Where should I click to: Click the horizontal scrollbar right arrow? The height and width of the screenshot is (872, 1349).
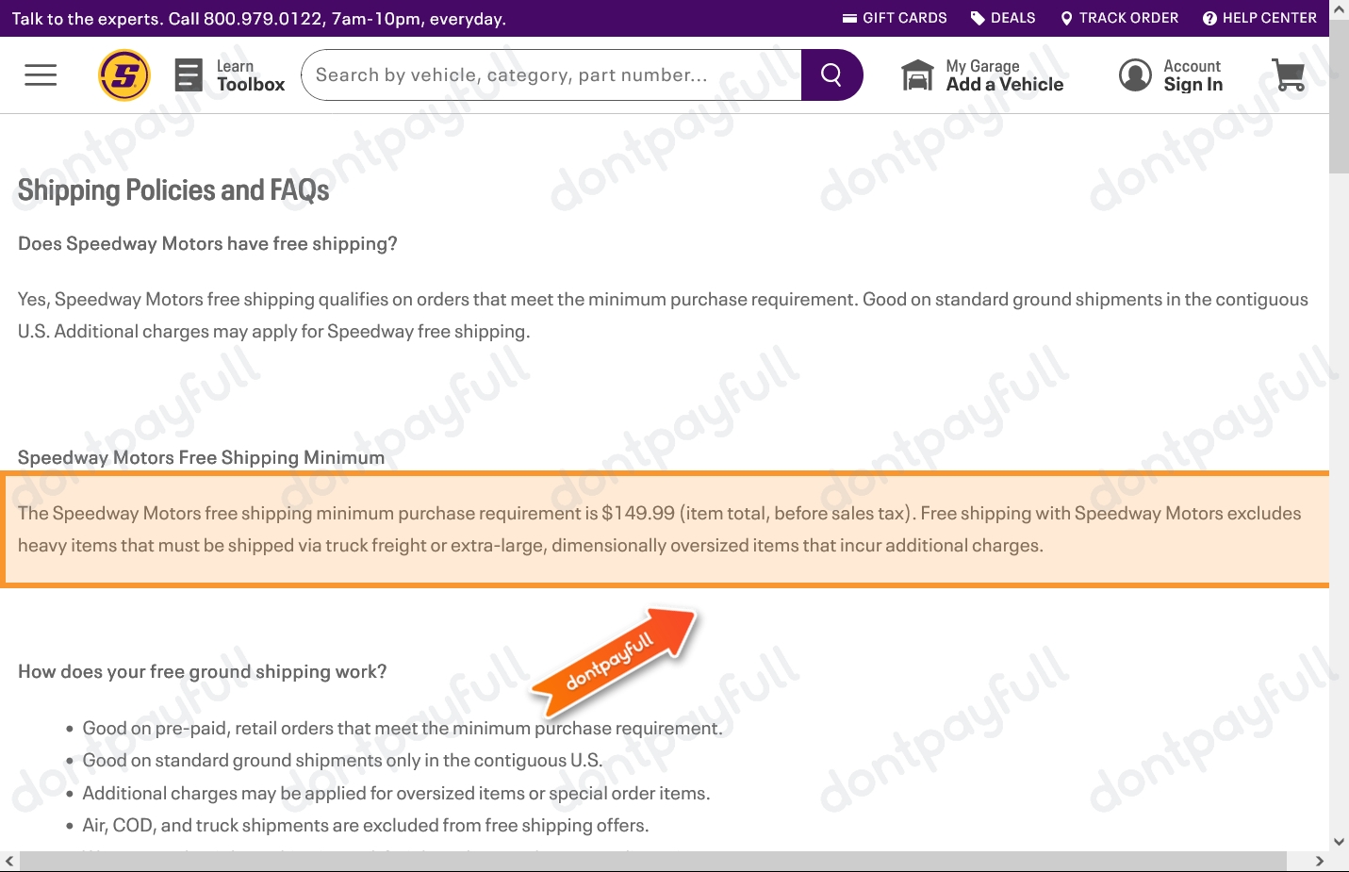1319,862
